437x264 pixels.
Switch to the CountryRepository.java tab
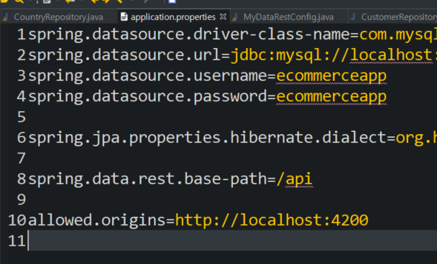point(58,17)
